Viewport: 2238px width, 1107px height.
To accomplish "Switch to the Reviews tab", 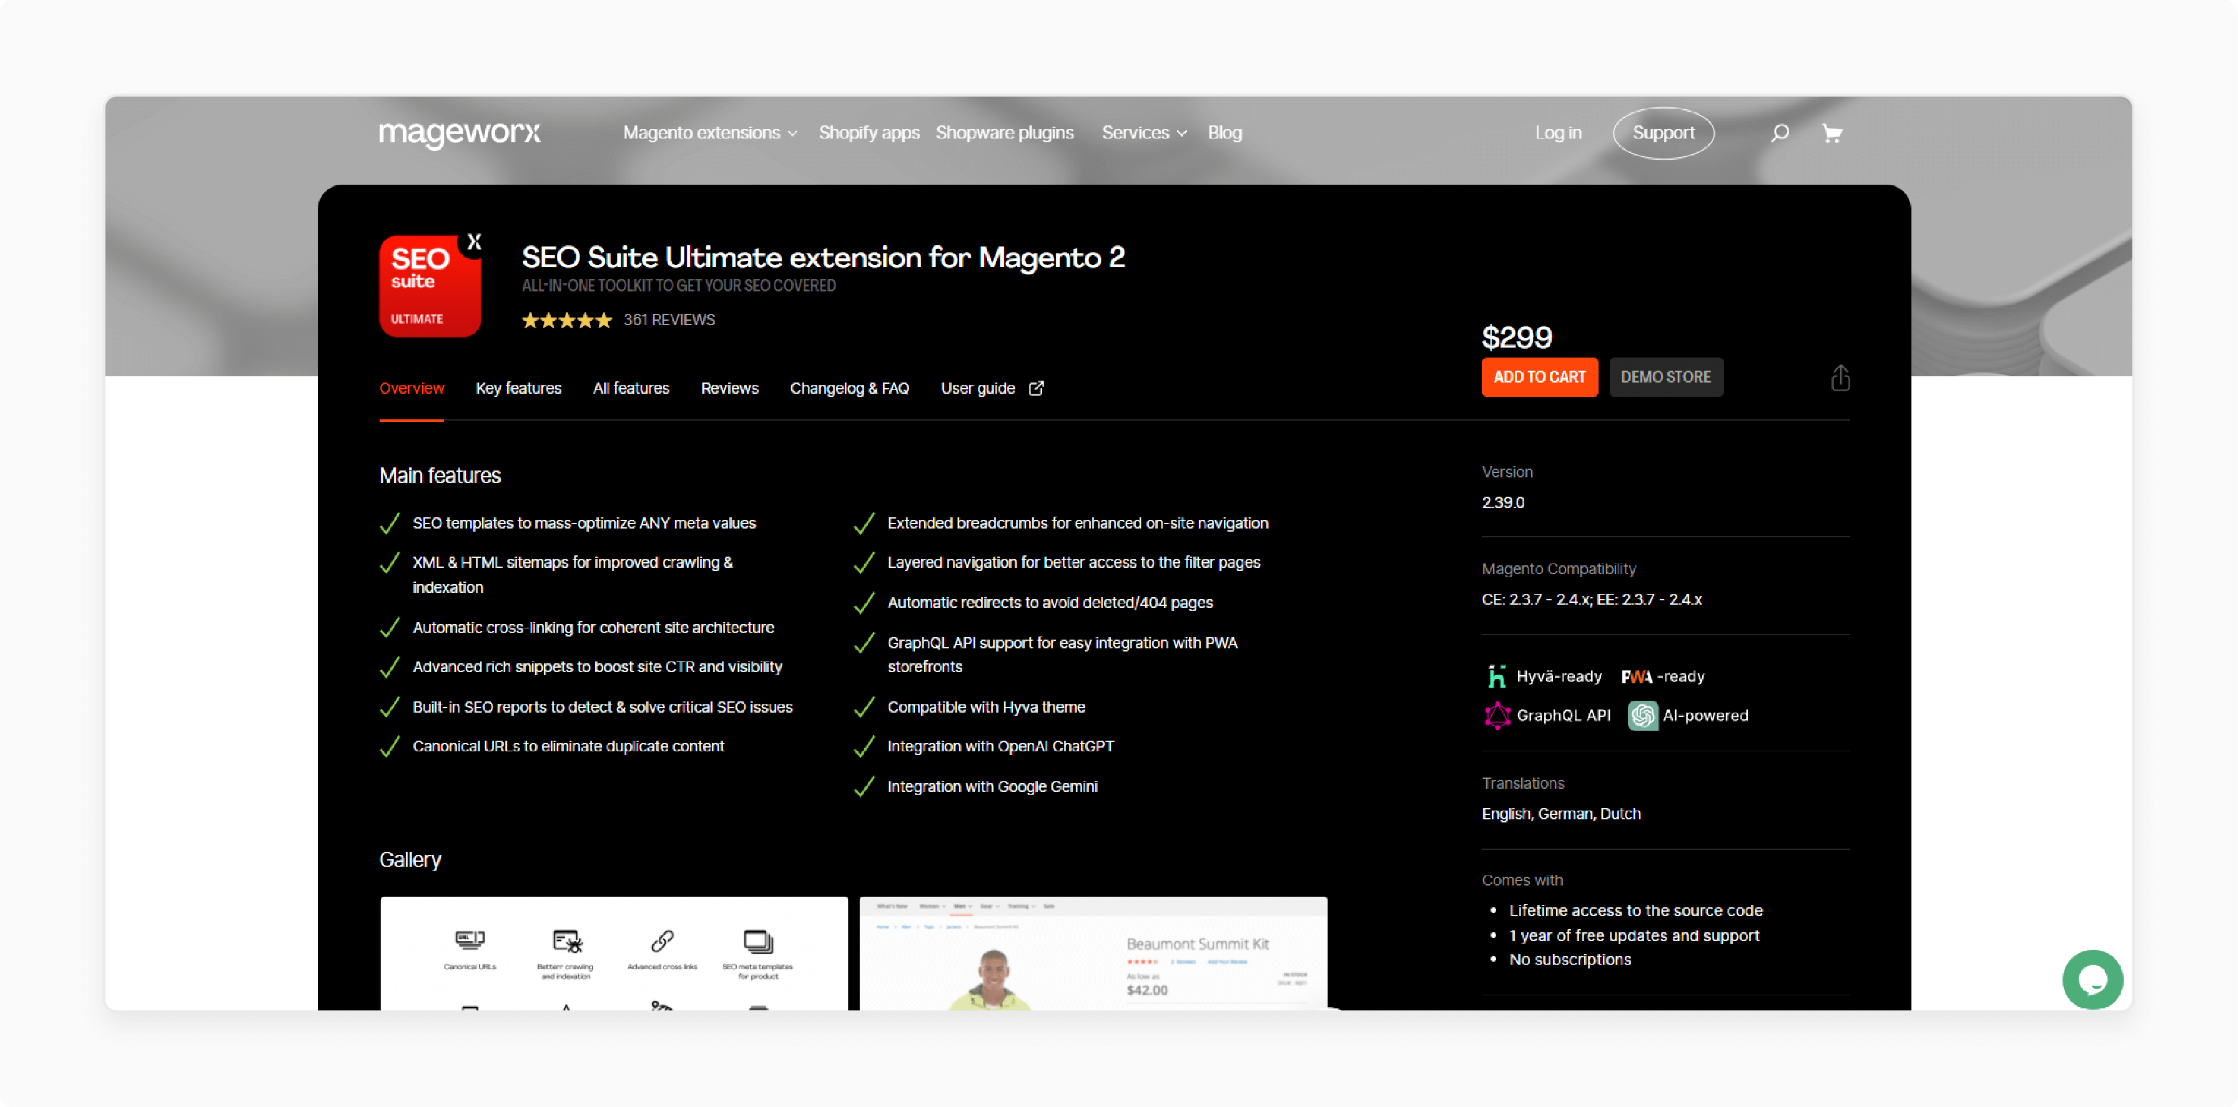I will (x=729, y=388).
